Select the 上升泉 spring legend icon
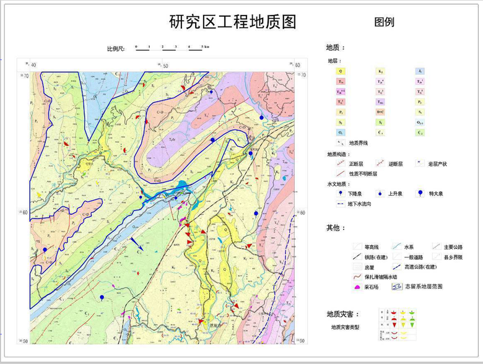The height and width of the screenshot is (364, 483). [x=380, y=193]
